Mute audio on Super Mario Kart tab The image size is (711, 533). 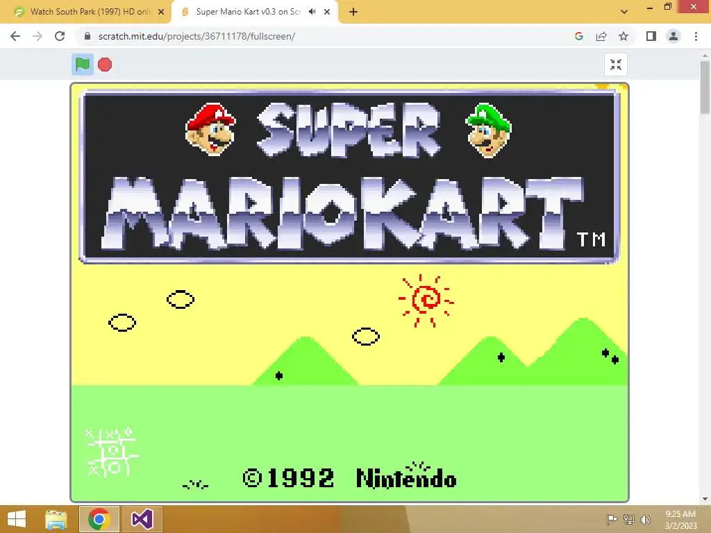click(x=312, y=12)
